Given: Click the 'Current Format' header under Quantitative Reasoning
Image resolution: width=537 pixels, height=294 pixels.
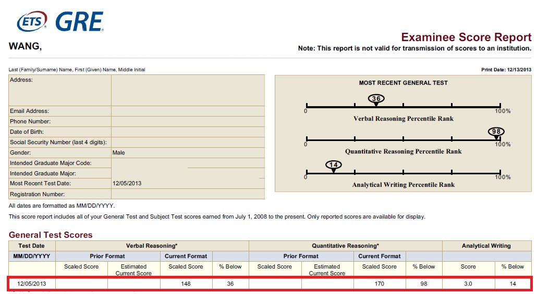Looking at the screenshot, I should click(379, 256).
